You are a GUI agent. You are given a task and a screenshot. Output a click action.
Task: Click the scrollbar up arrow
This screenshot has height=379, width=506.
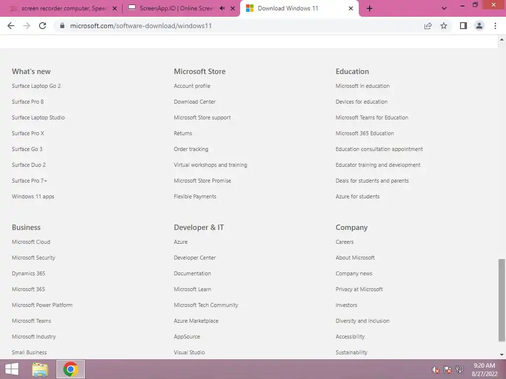[502, 39]
